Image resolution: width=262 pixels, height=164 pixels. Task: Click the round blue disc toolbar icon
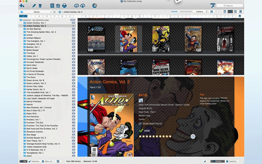(95, 6)
